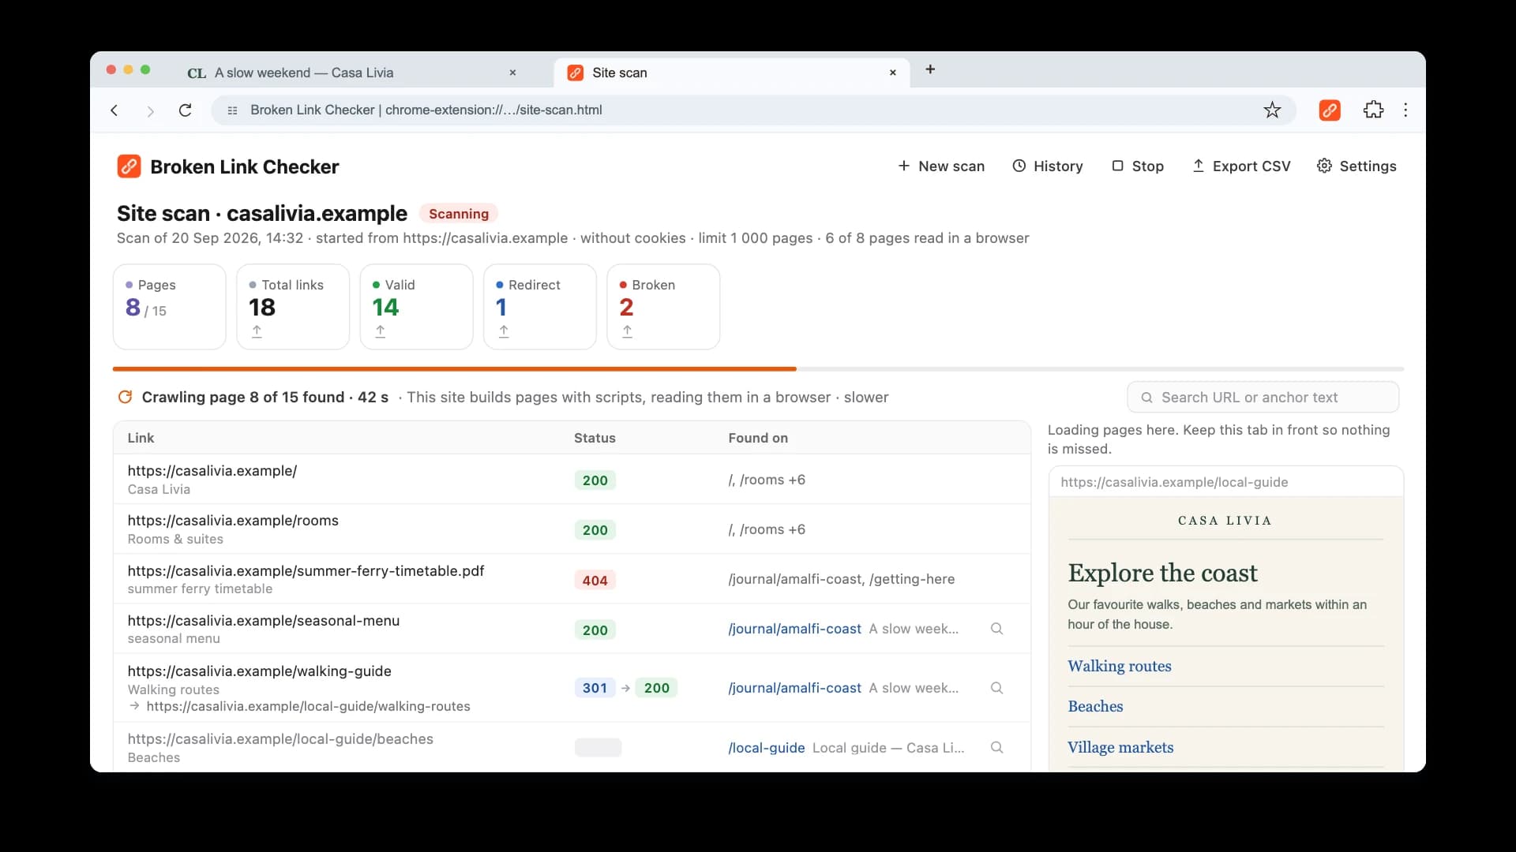1516x852 pixels.
Task: Export Valid links card using its upload icon
Action: tap(381, 332)
